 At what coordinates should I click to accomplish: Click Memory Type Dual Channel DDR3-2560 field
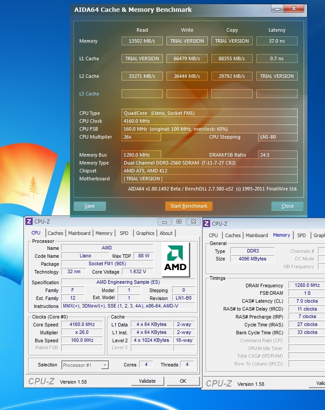[x=209, y=163]
